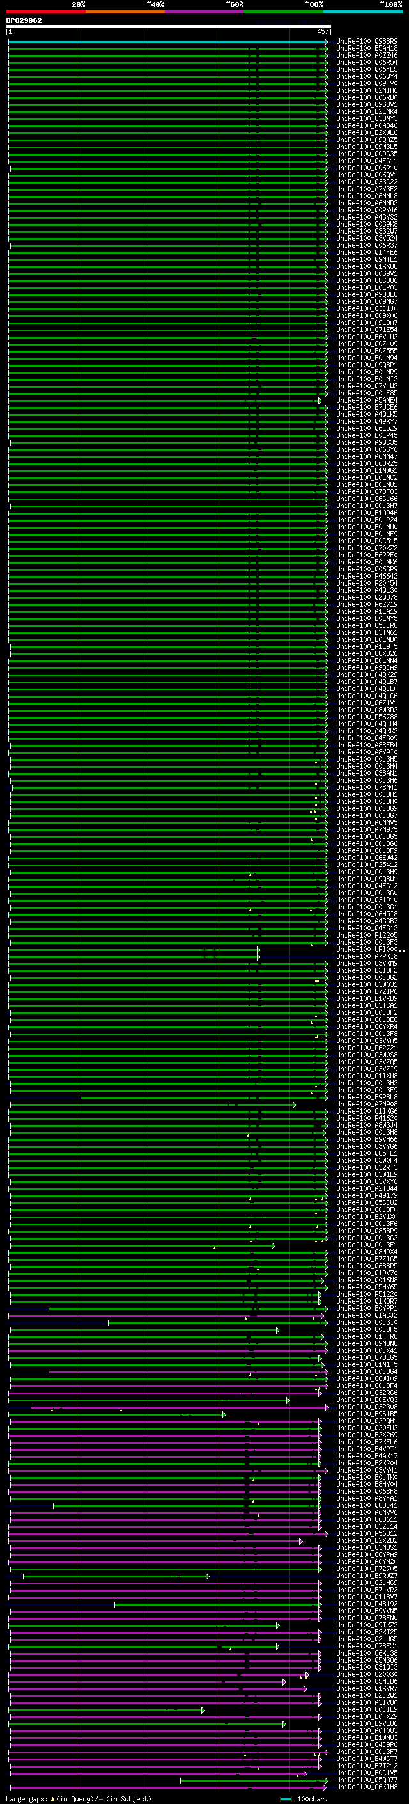This screenshot has width=409, height=1804.
Task: Open the UniRef100_P12205 entry
Action: 367,935
